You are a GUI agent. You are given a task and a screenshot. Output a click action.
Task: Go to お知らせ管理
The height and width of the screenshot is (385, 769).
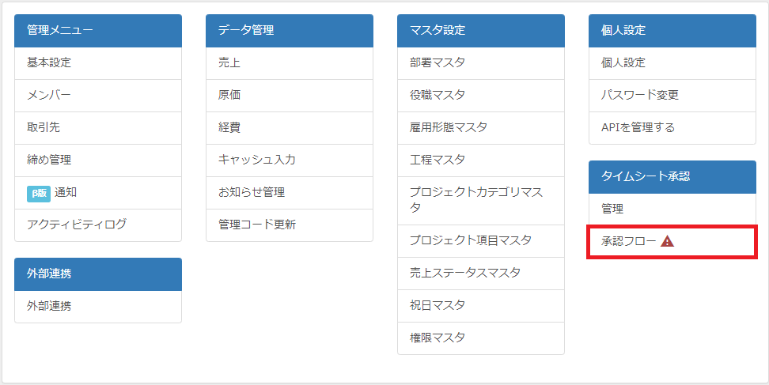point(290,193)
